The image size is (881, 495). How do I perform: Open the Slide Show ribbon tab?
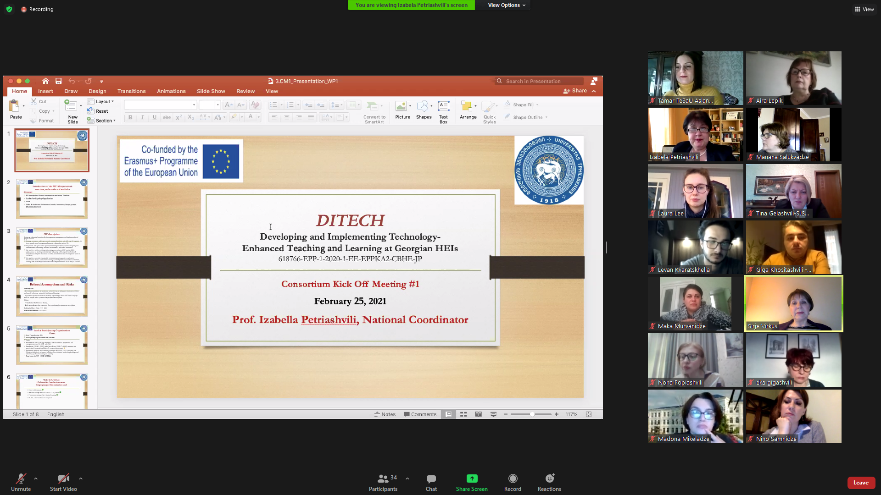click(211, 91)
